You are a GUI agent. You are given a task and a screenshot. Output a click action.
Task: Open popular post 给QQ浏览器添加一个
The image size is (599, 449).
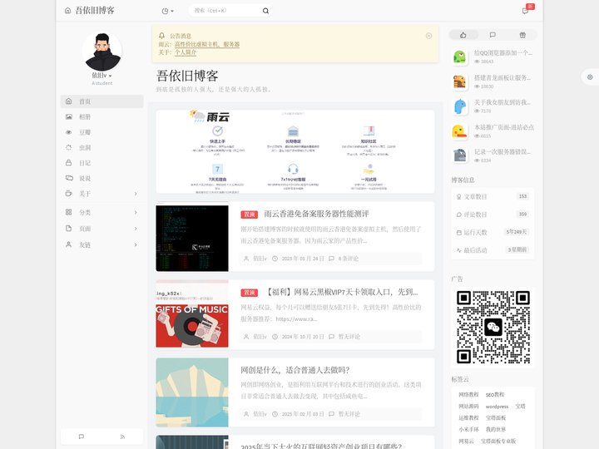point(503,53)
